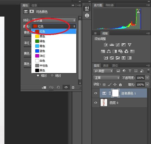Viewport: 151px width, 144px height.
Task: Choose 洋红 from the color list
Action: [x=54, y=56]
